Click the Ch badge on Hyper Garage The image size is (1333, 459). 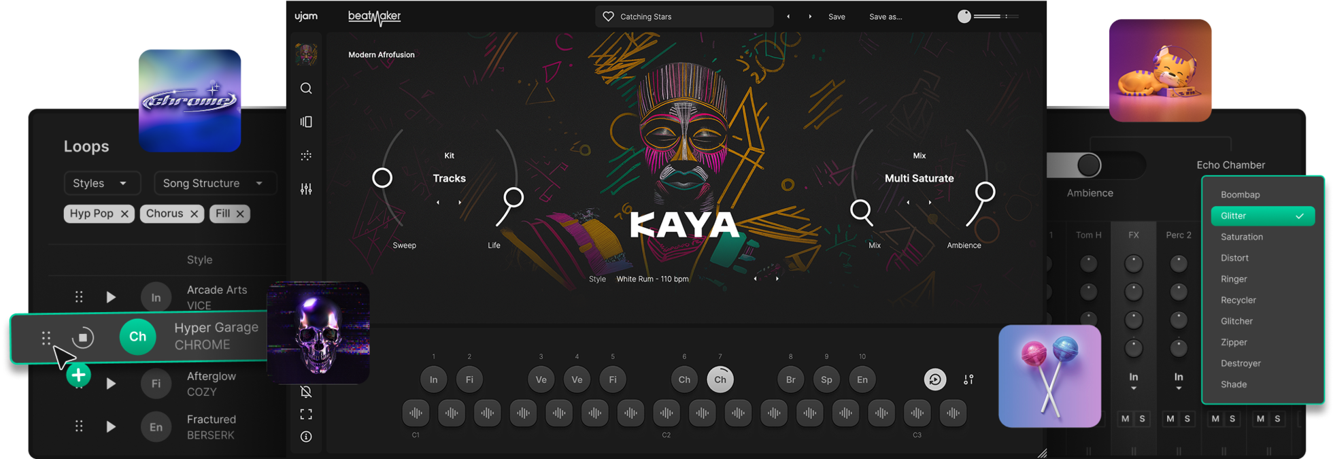[x=137, y=337]
